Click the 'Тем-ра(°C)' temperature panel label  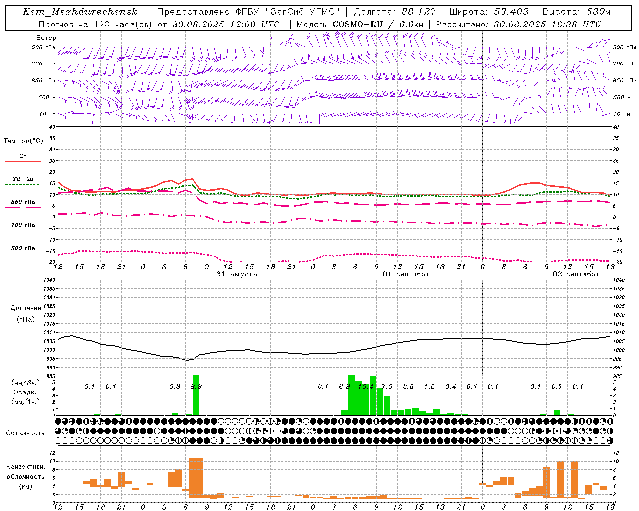(x=23, y=141)
